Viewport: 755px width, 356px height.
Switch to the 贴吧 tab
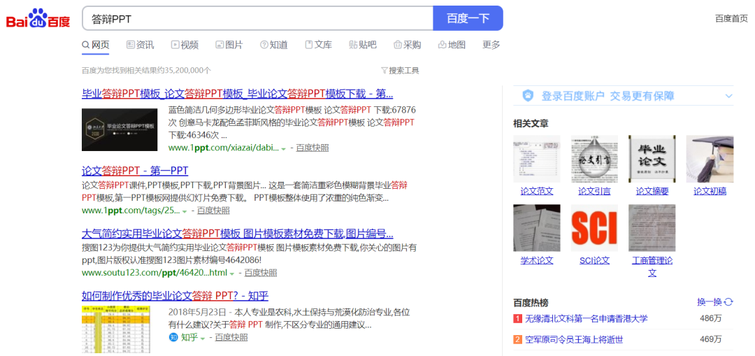coord(363,45)
